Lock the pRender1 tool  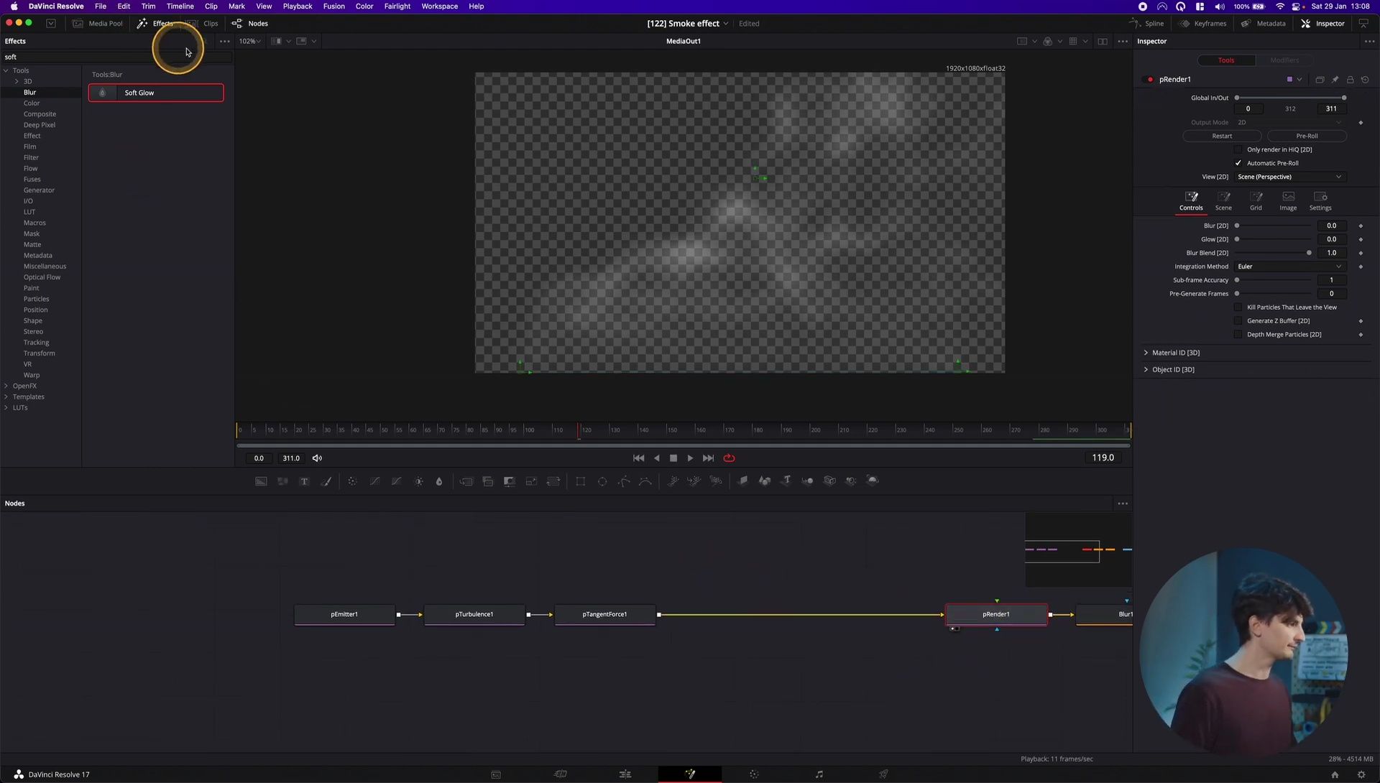1350,80
